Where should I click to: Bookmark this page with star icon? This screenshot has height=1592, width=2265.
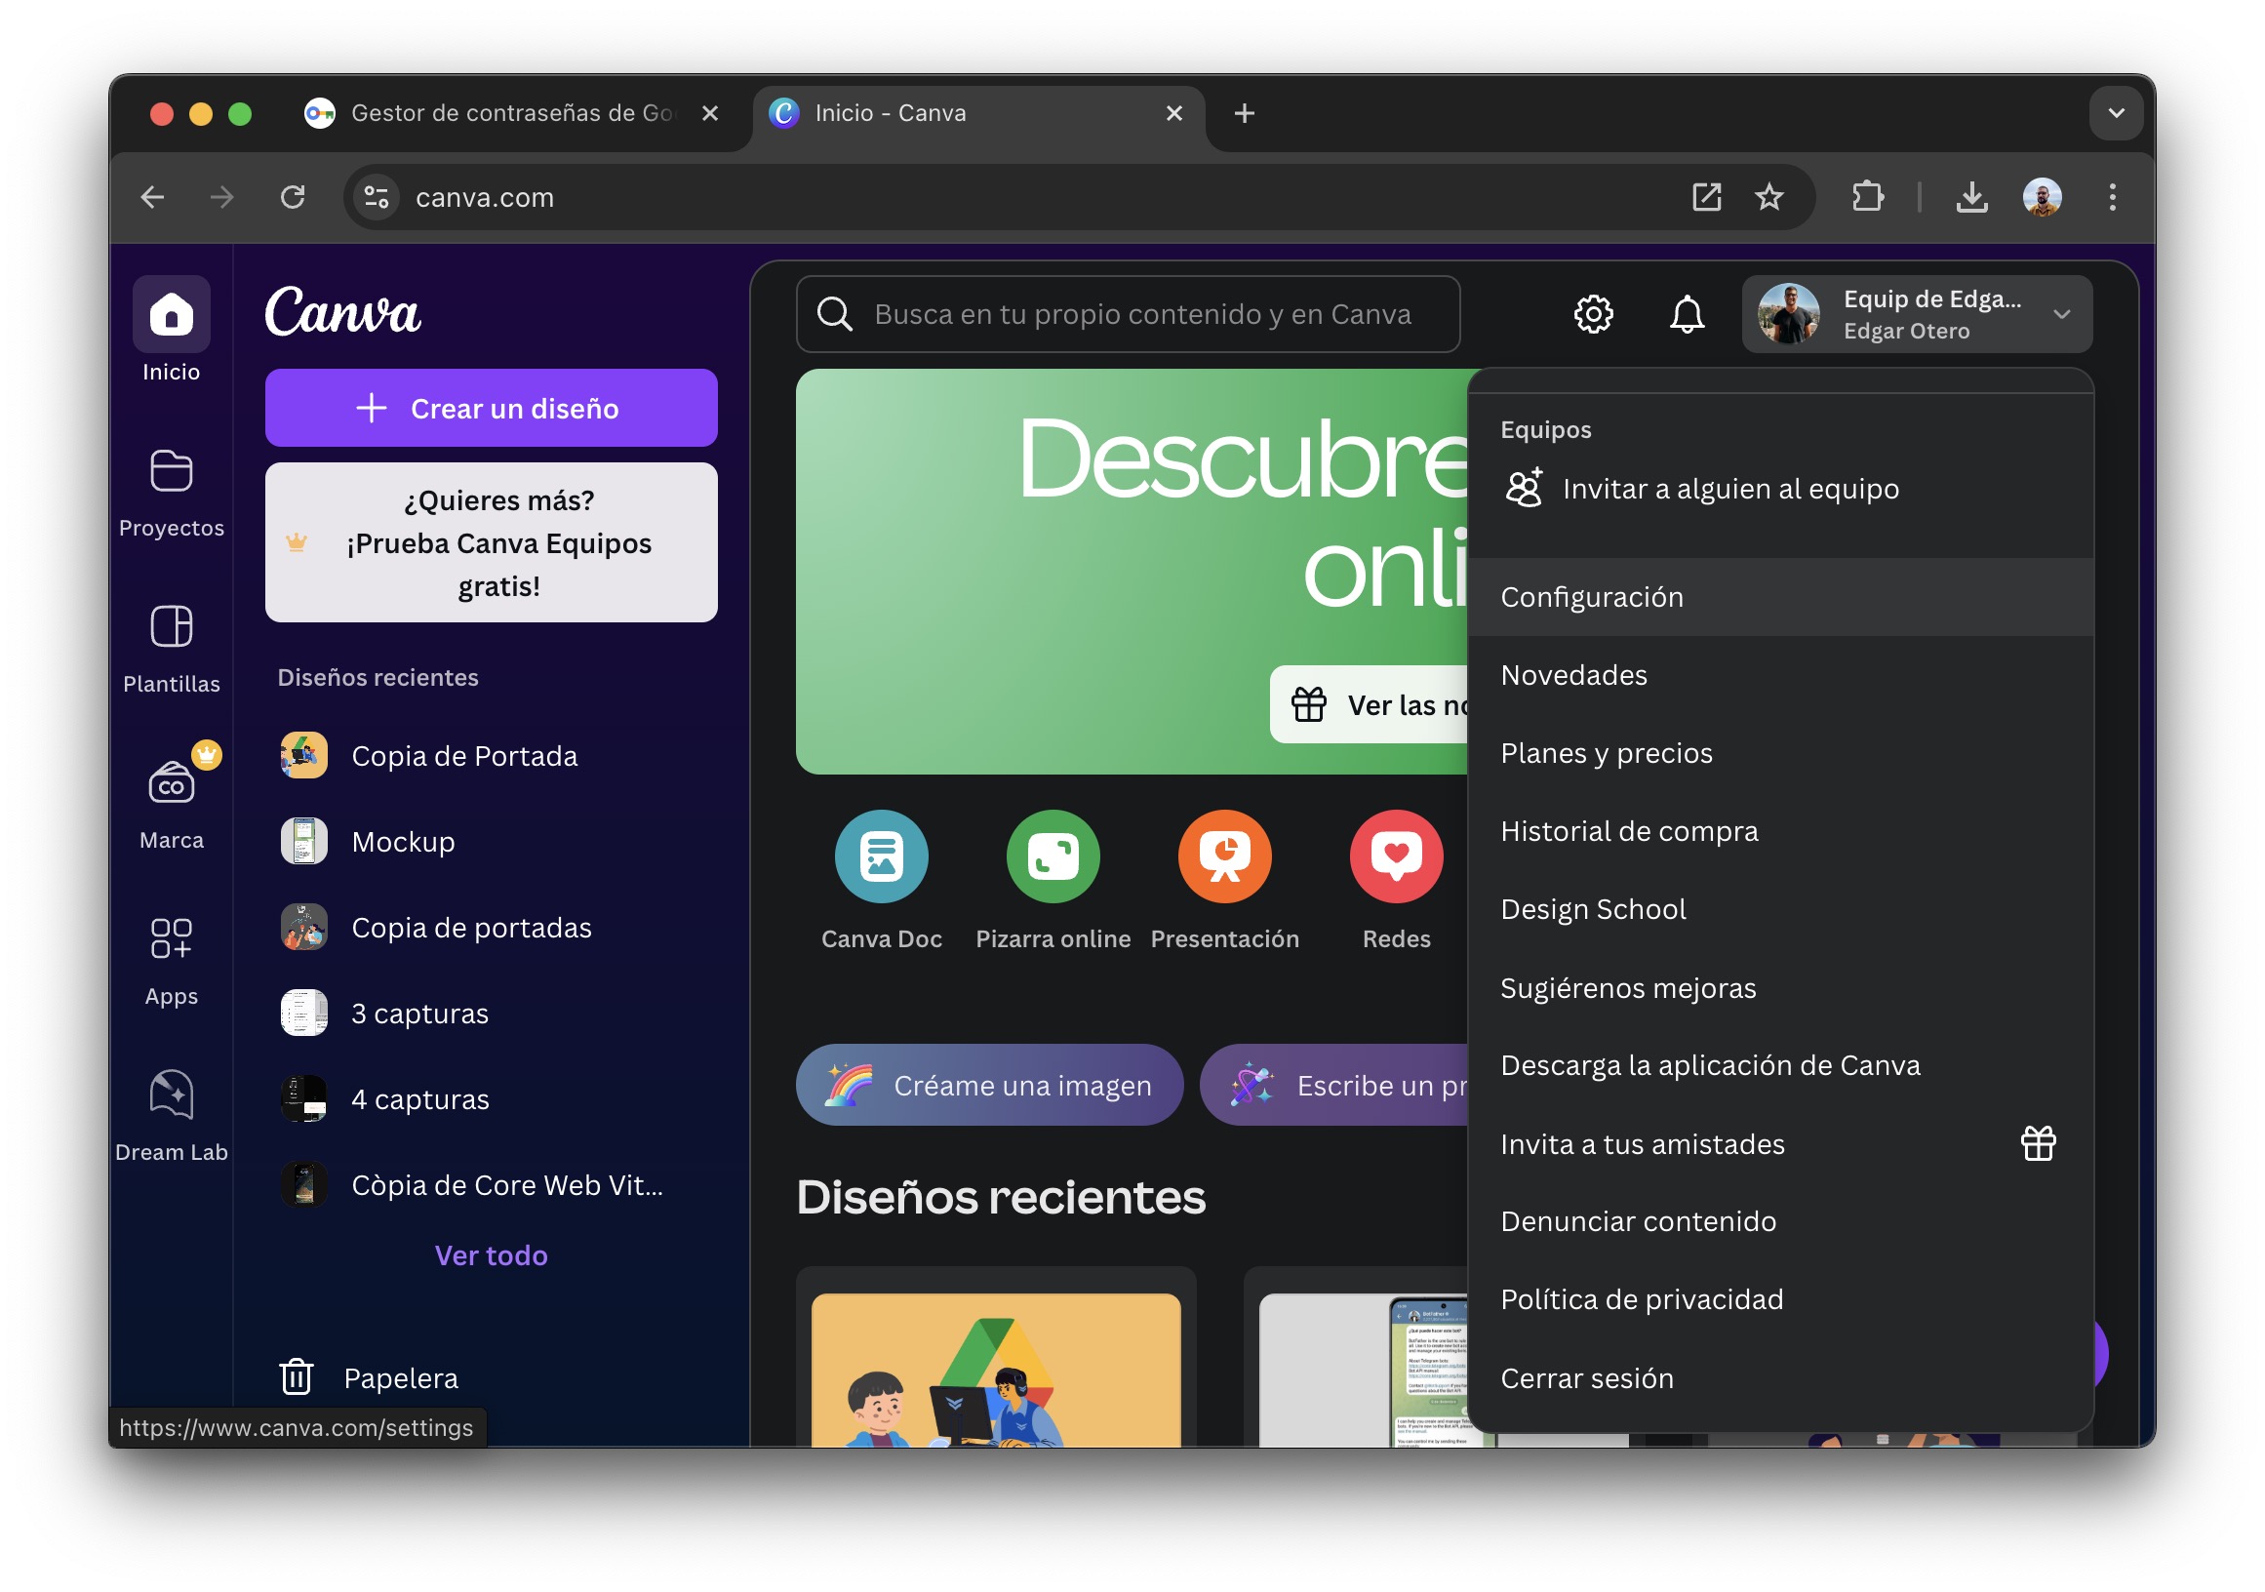click(x=1769, y=197)
